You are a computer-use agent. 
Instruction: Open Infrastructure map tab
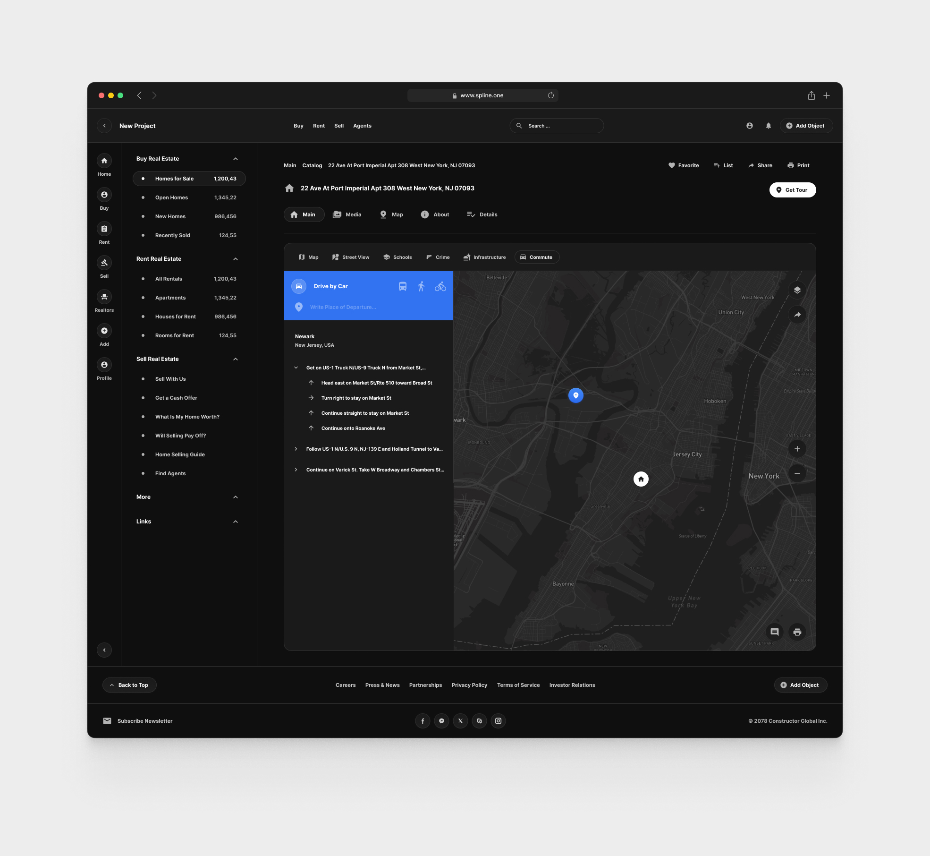484,257
